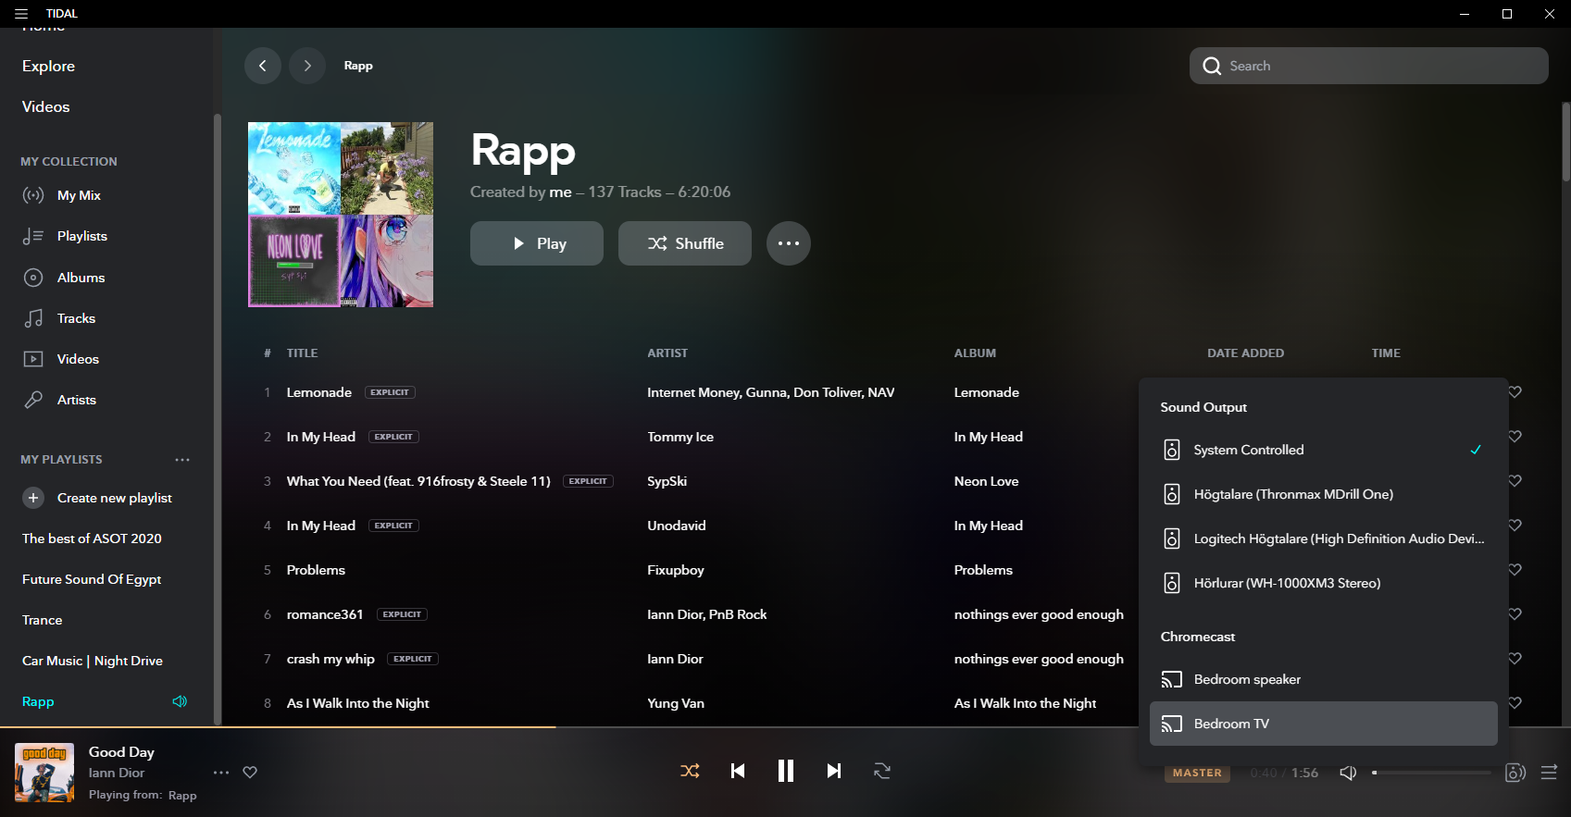Open the My Playlists three-dot options
The image size is (1571, 817).
tap(182, 460)
